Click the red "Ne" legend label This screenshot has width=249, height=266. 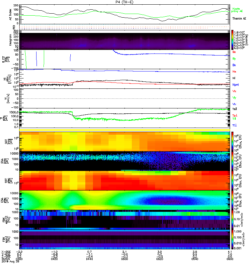click(x=234, y=71)
